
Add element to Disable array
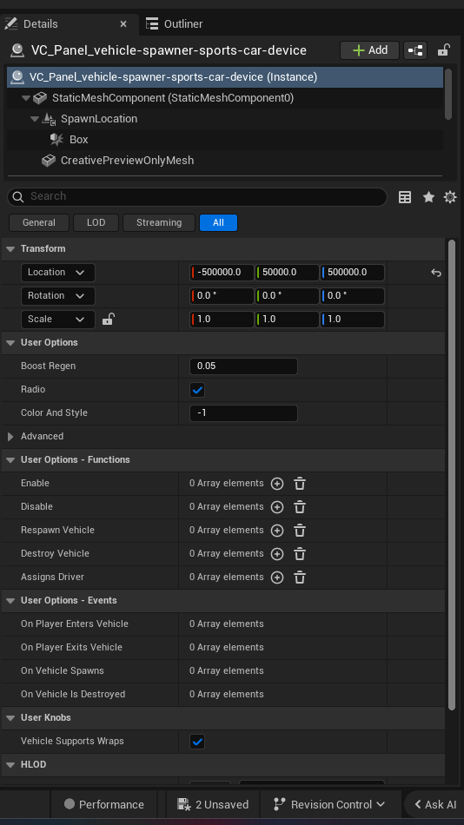[x=277, y=507]
